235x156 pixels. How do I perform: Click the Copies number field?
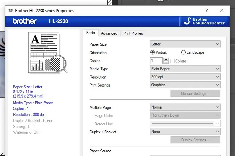click(x=156, y=61)
